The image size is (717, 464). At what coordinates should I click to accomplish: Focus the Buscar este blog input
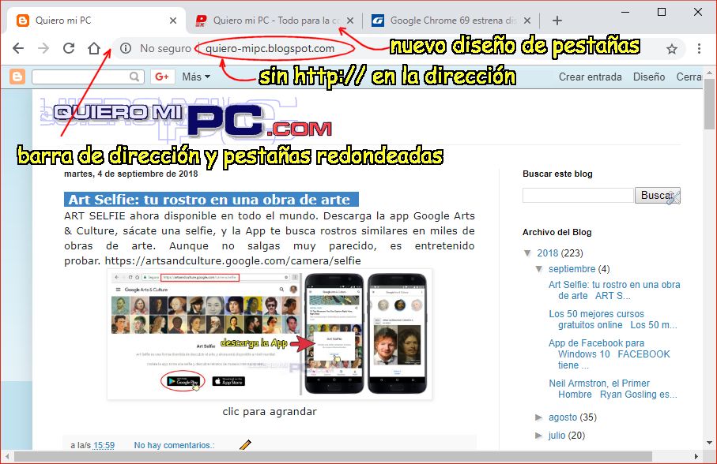578,195
